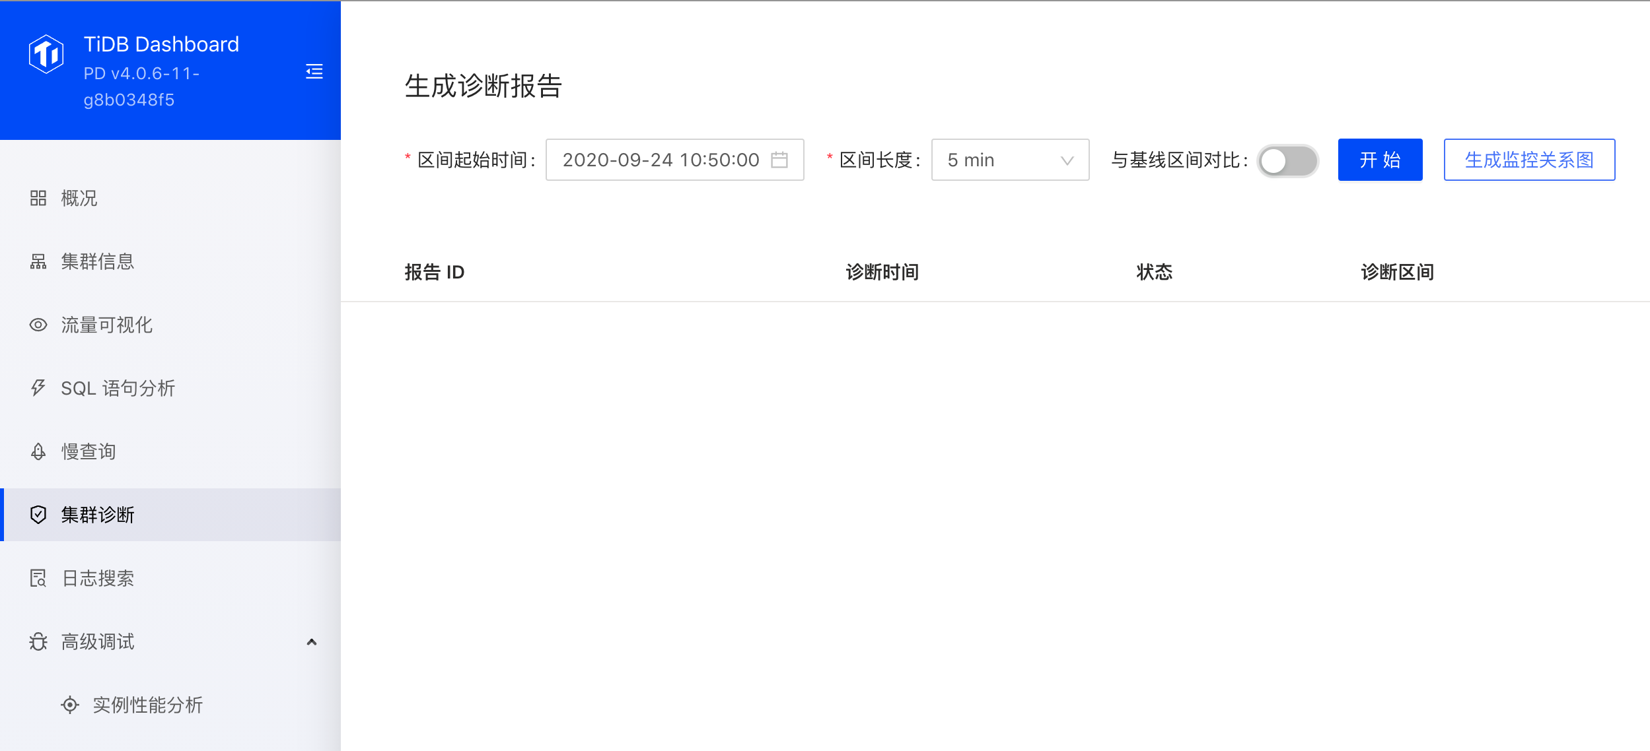Click the 与基线区间对比 label
1650x751 pixels.
pyautogui.click(x=1180, y=160)
